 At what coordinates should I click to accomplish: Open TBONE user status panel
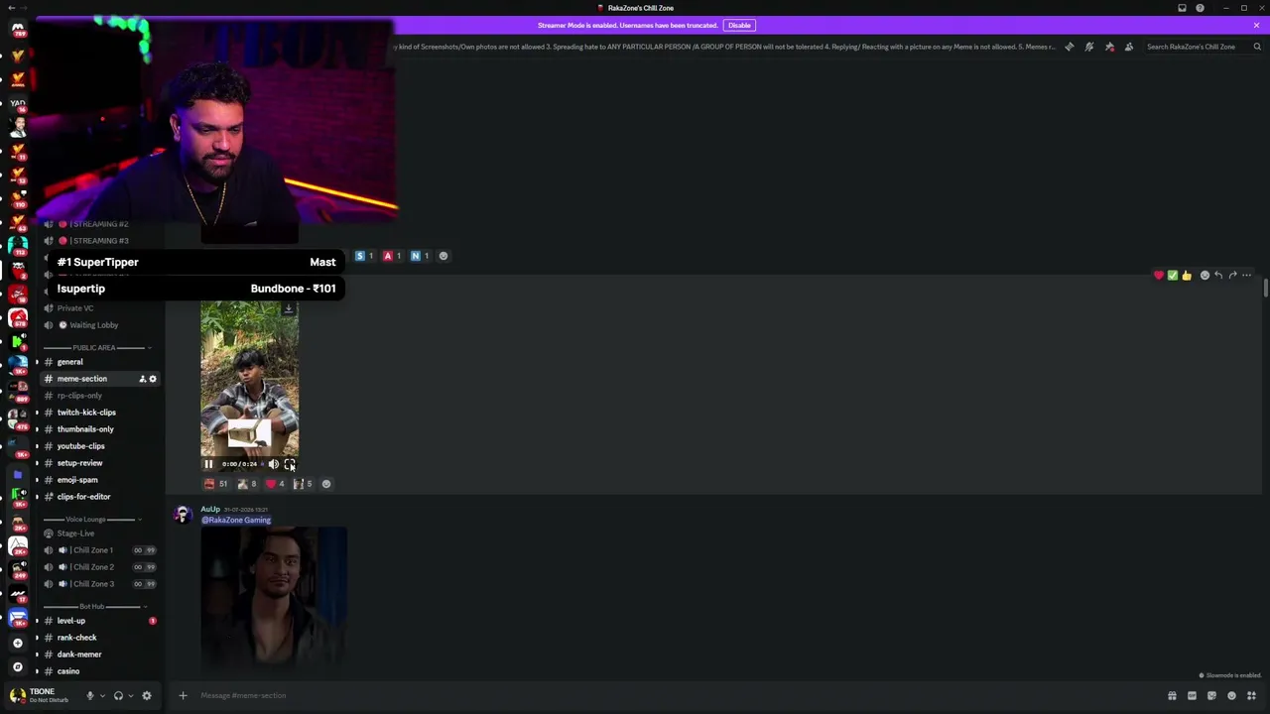point(41,695)
